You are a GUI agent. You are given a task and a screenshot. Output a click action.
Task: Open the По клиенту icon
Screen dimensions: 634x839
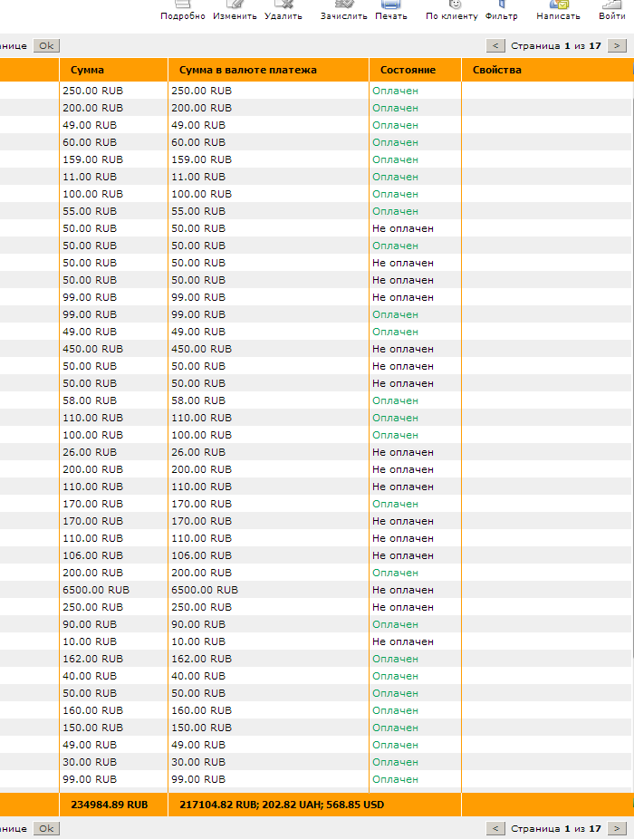coord(452,5)
